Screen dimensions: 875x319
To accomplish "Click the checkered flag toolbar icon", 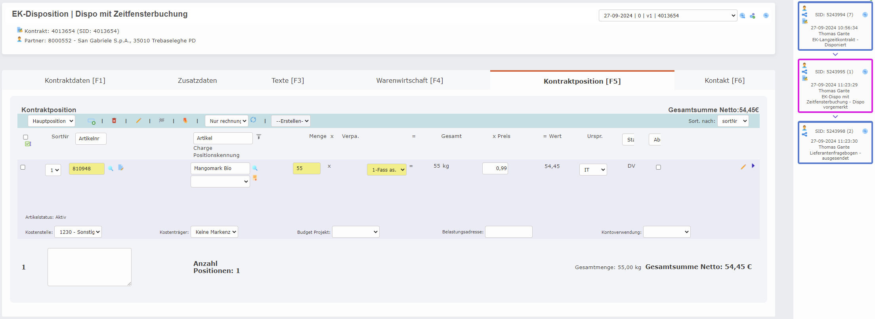I will point(162,120).
